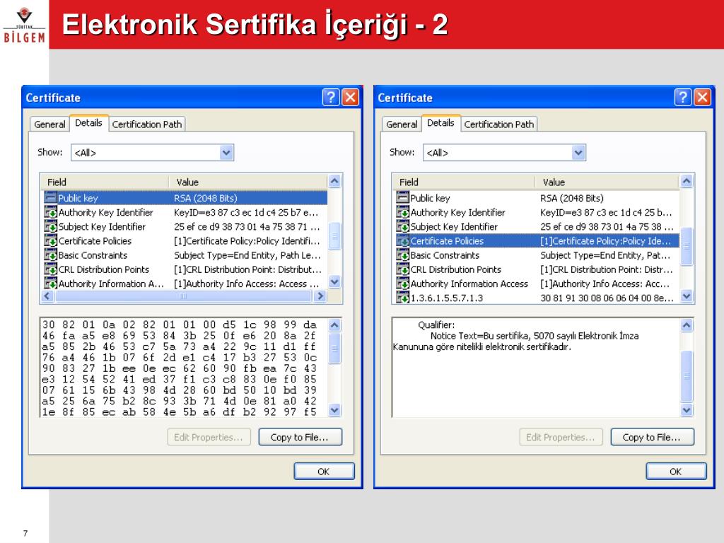Screen dimensions: 724x543
Task: Click field list scroll-down arrow in right window
Action: (687, 296)
